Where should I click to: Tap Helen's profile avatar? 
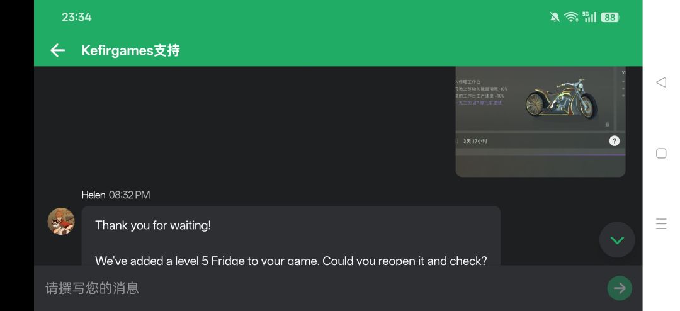[x=61, y=222]
